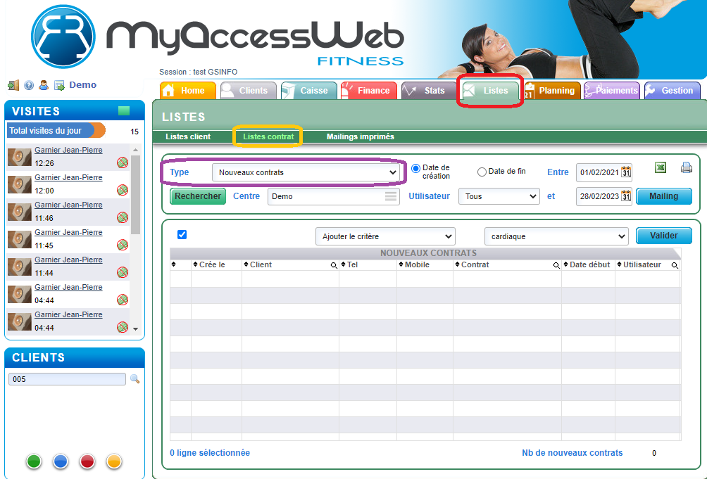Open calendar picker for the 28/02/2023 end date
The image size is (707, 479).
(x=626, y=196)
